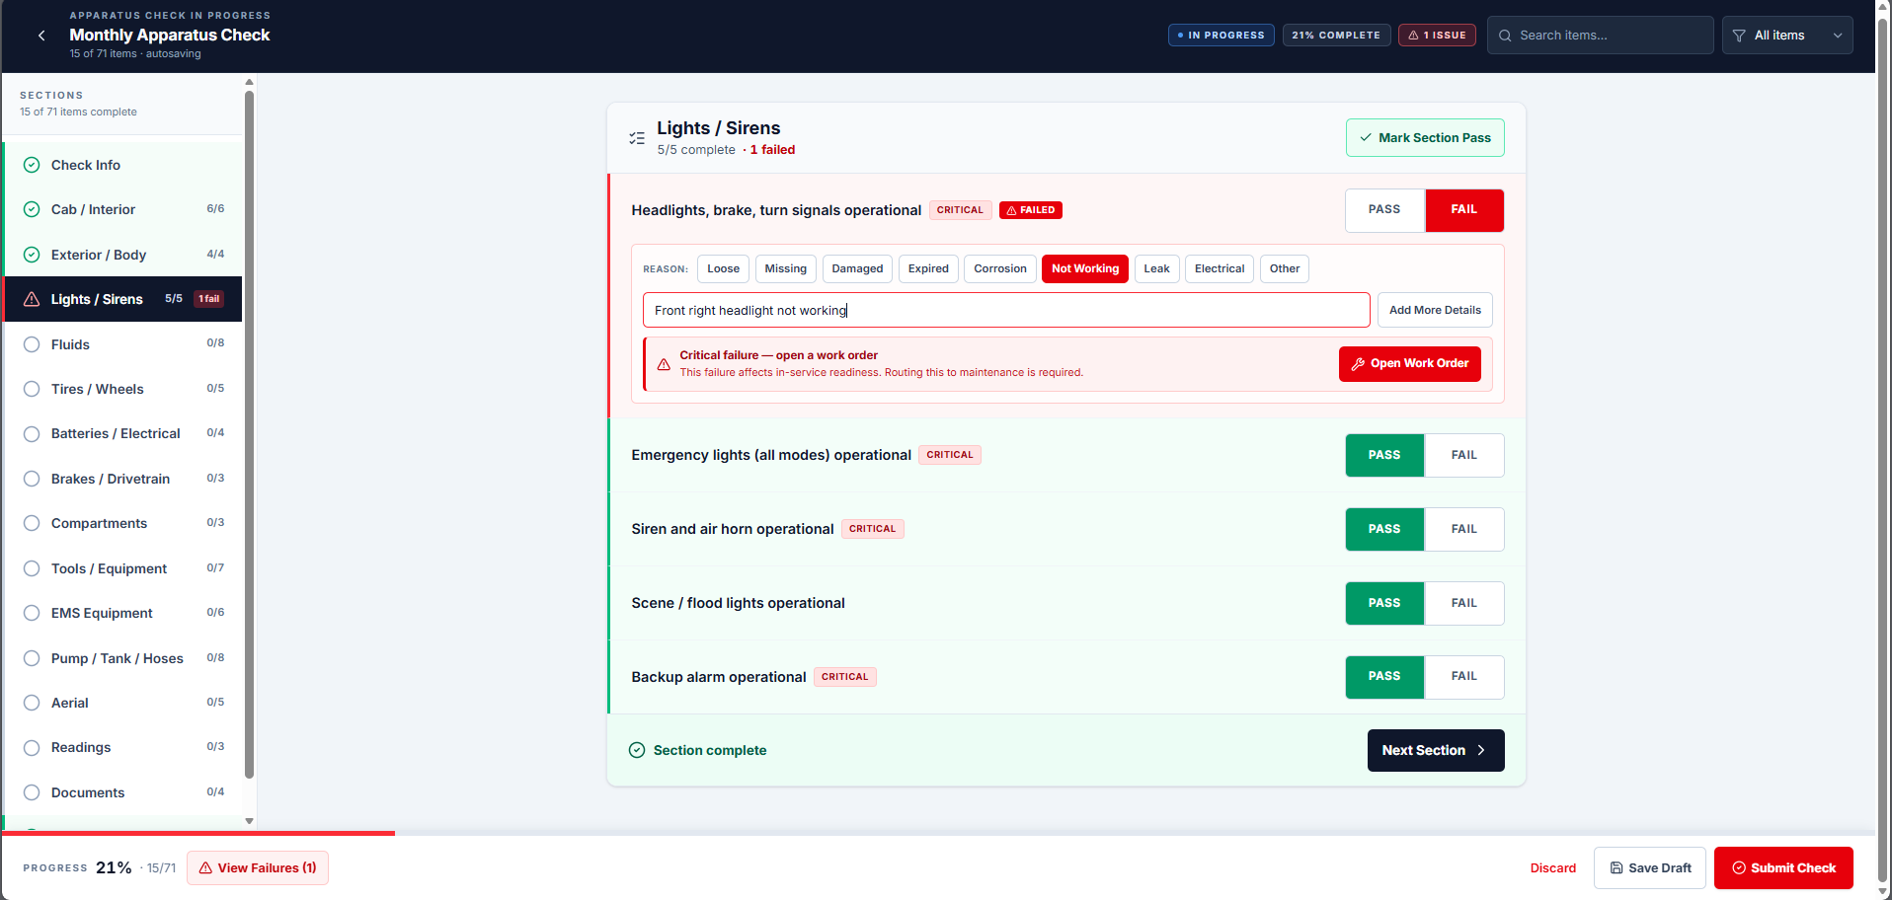Select the Not Working reason chip
Viewport: 1892px width, 900px height.
1085,268
